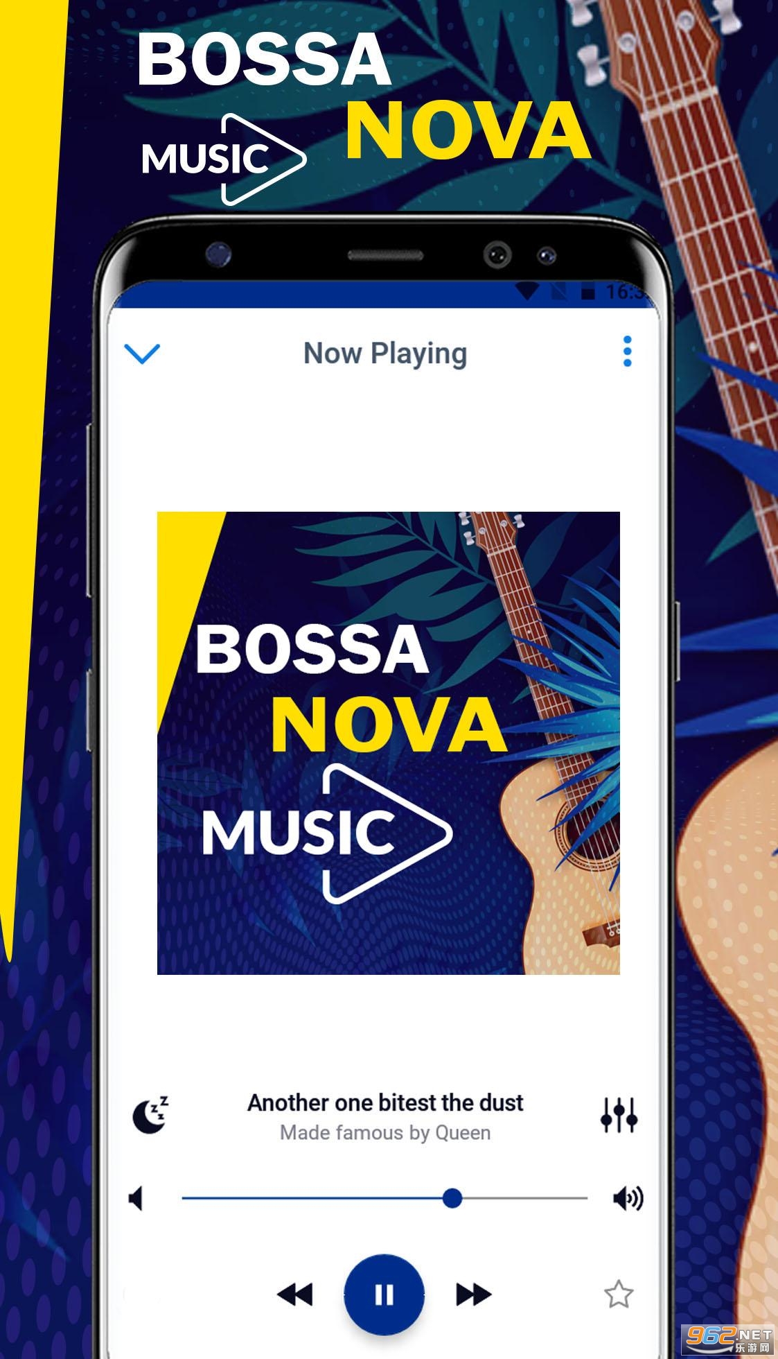Collapse the Now Playing screen with the chevron
This screenshot has height=1359, width=778.
click(142, 354)
